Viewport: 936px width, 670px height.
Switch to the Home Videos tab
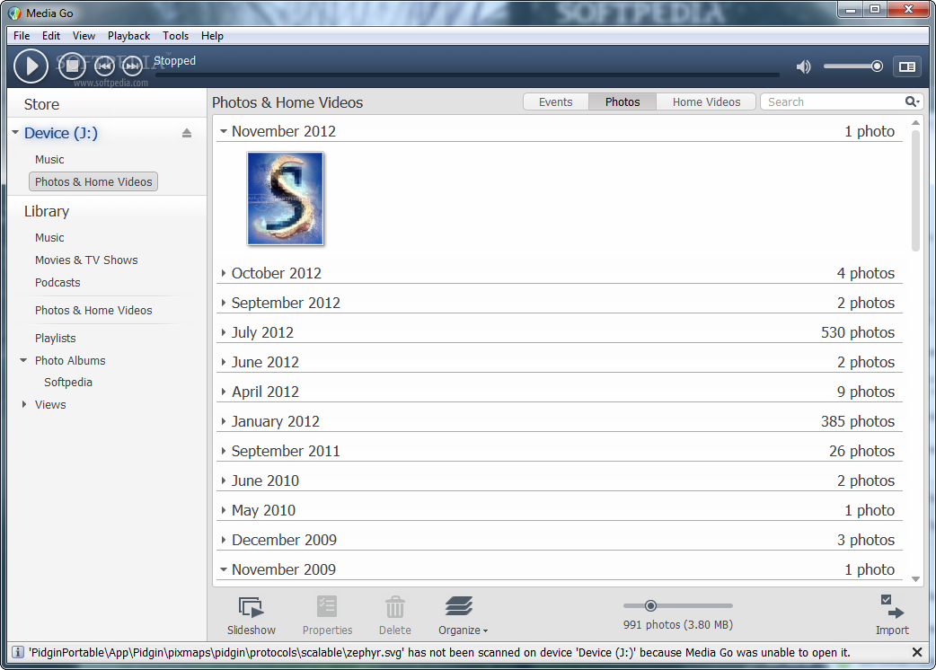click(706, 102)
